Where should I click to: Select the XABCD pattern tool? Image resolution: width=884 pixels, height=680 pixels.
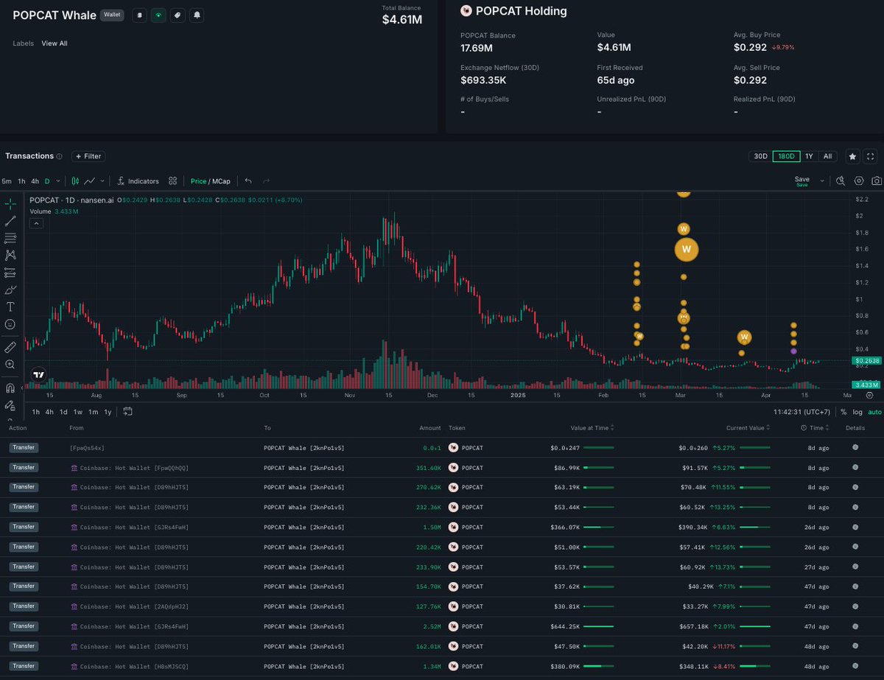point(10,255)
